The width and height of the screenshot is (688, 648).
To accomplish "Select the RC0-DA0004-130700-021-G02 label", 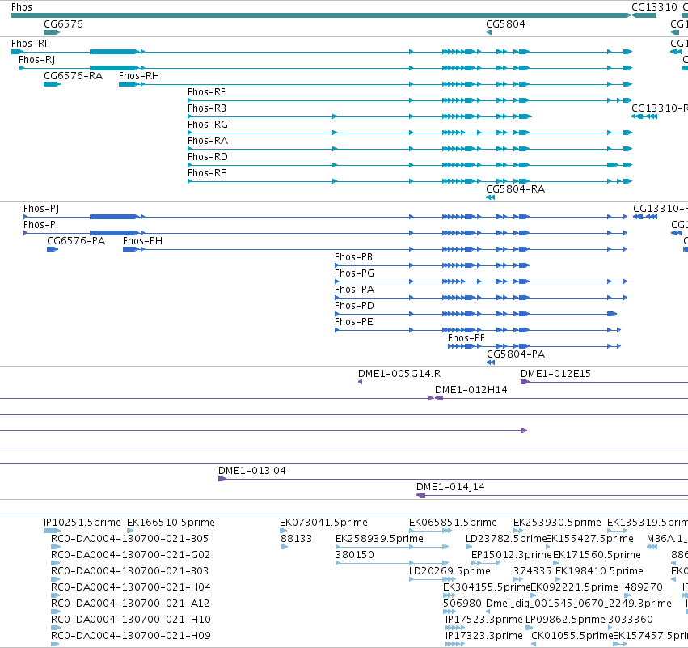I will (131, 555).
